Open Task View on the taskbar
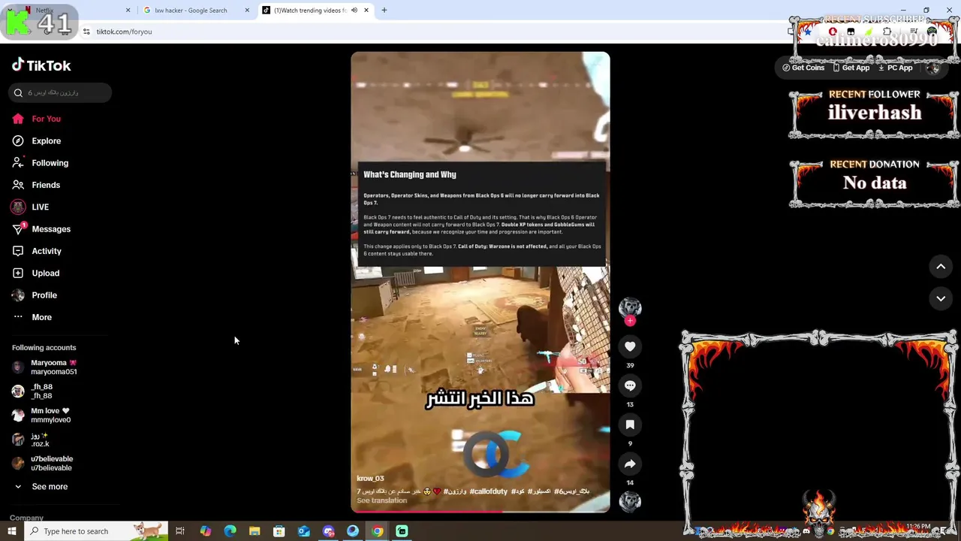Image resolution: width=961 pixels, height=541 pixels. click(180, 531)
